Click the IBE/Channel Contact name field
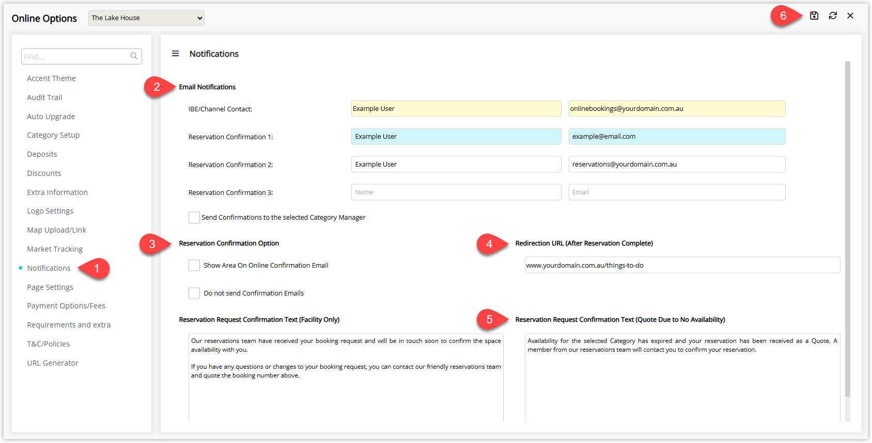 (x=456, y=109)
